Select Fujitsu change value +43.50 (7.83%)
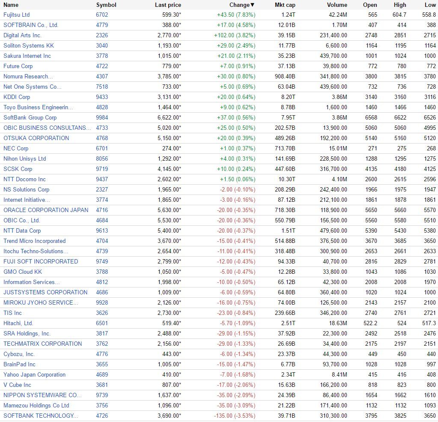The image size is (438, 422). point(236,15)
